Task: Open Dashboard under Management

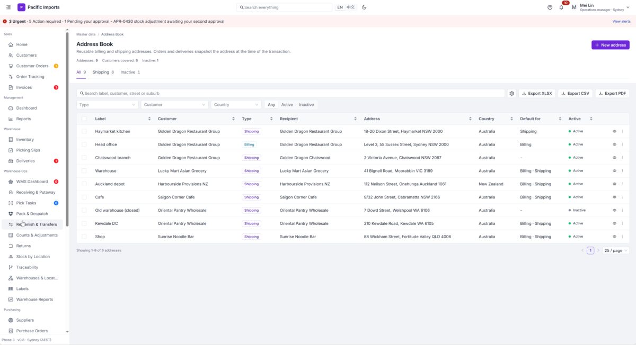Action: click(x=33, y=108)
